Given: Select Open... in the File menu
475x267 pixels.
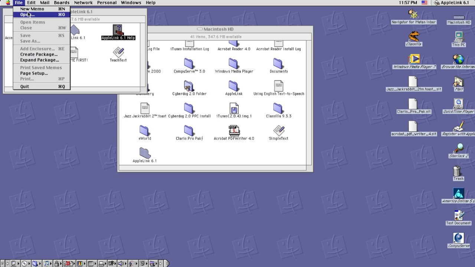Looking at the screenshot, I should coord(41,15).
